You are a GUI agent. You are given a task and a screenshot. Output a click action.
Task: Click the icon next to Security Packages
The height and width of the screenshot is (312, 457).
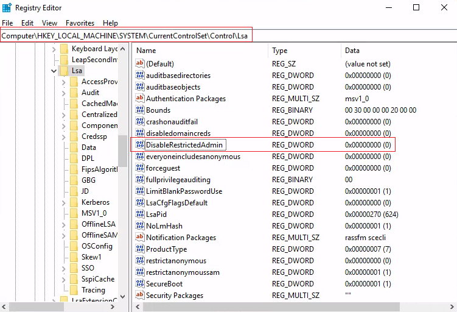pyautogui.click(x=140, y=296)
